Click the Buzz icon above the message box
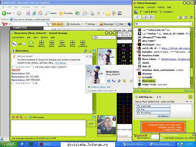 click(26, 117)
